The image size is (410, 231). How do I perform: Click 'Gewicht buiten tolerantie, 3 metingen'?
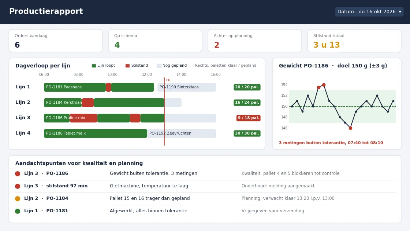153,173
